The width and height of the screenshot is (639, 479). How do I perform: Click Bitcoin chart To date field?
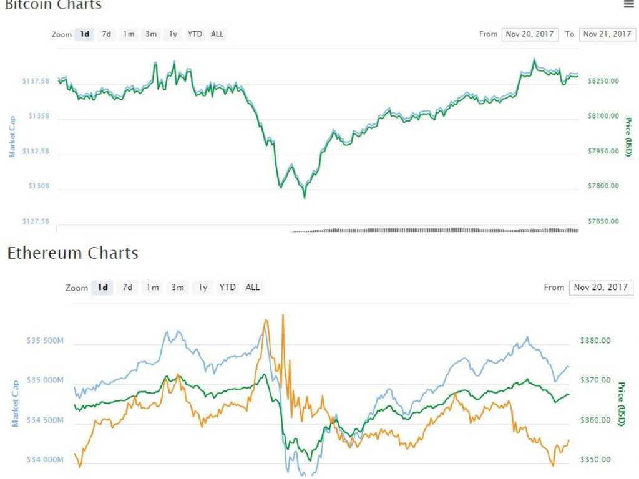coord(607,34)
